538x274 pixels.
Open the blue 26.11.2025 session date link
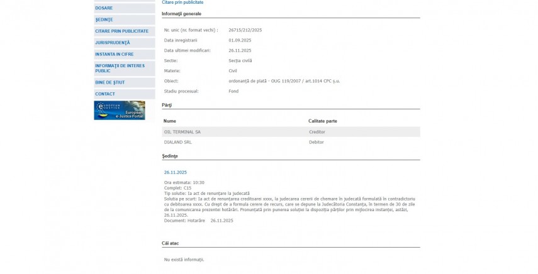point(176,172)
